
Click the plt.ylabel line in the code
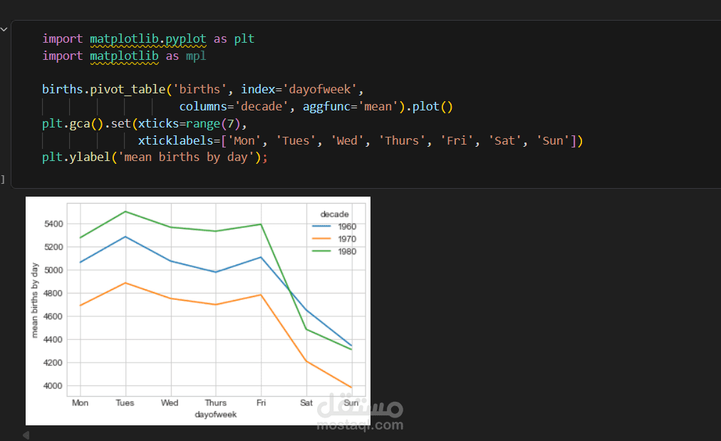click(155, 157)
